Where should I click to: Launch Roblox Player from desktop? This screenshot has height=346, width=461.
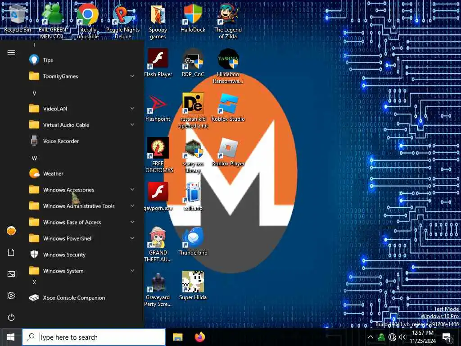(228, 152)
